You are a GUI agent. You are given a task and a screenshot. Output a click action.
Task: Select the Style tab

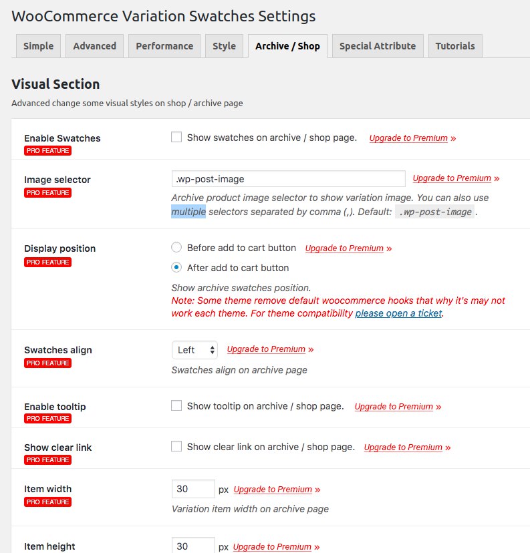pos(224,46)
